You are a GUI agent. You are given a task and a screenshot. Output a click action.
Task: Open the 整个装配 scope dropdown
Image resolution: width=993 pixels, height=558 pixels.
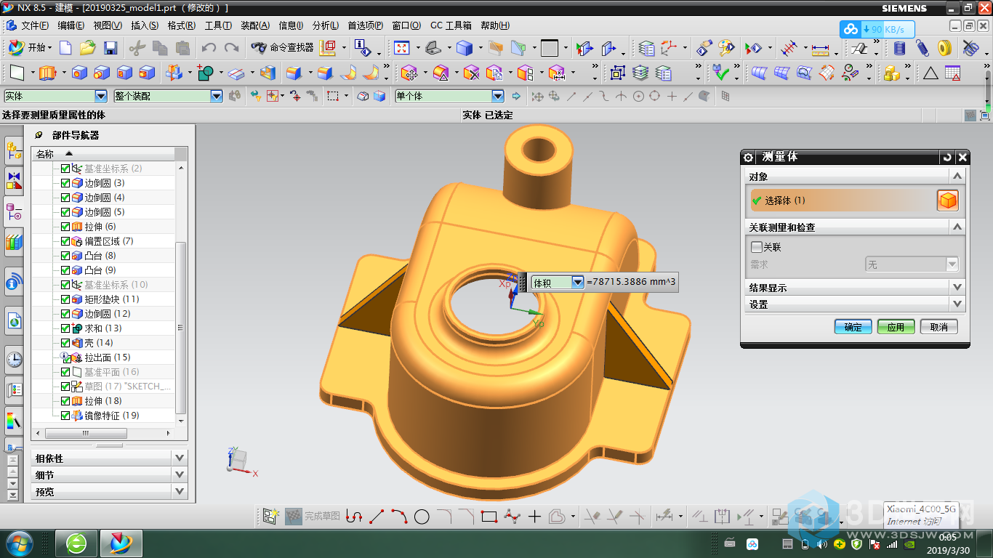point(216,96)
